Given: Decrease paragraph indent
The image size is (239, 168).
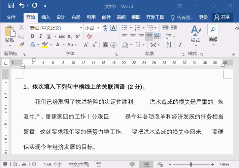Looking at the screenshot, I should click(x=165, y=28).
